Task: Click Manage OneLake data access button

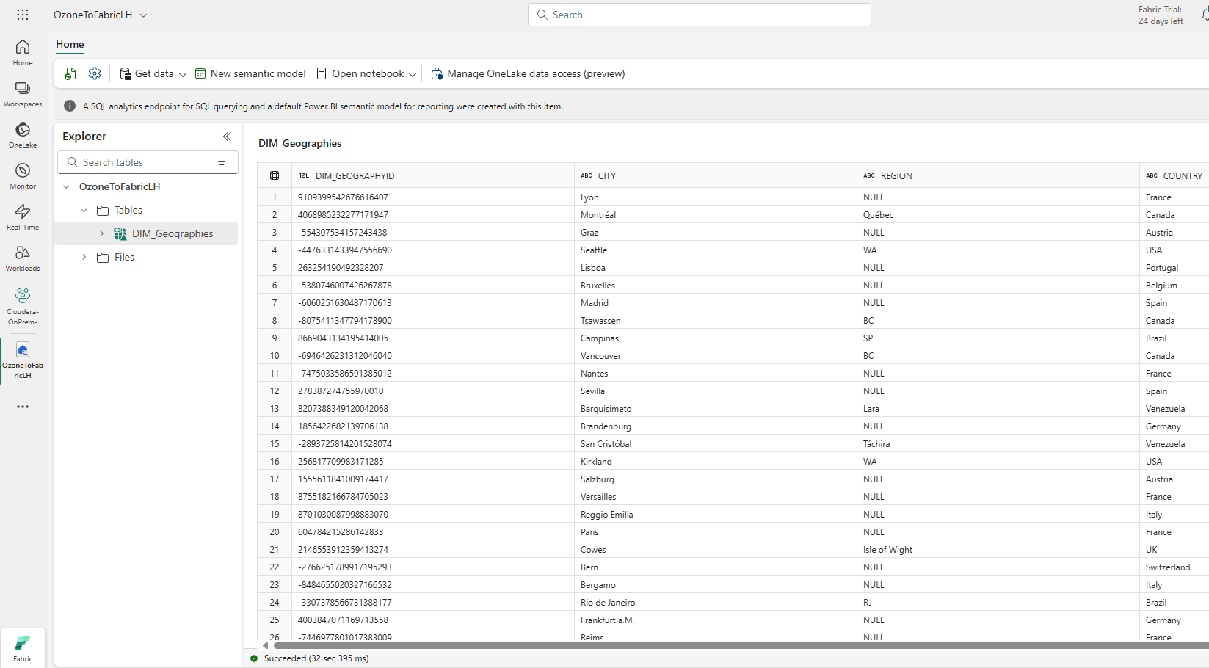Action: [x=528, y=73]
